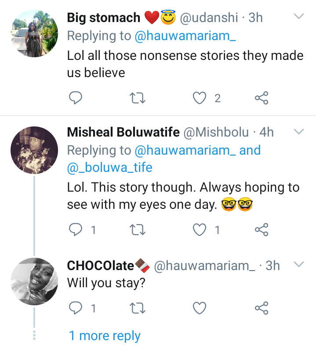
Task: Reply to CHOCOlate's 'Will you stay?' tweet
Action: pos(76,308)
